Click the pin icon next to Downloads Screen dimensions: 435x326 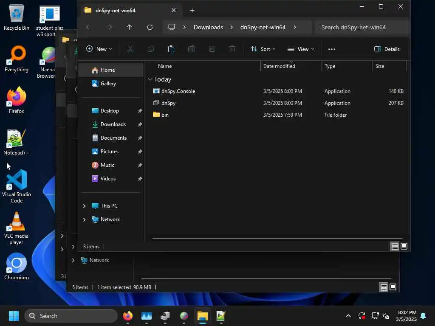coord(140,124)
